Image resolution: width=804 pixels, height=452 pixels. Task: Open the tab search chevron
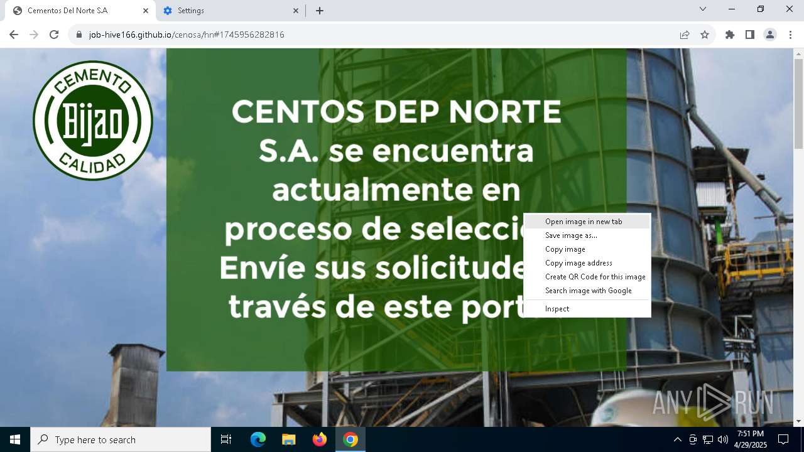tap(703, 9)
